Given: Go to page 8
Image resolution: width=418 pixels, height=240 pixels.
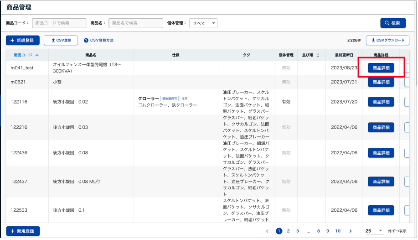Looking at the screenshot, I should pos(318,231).
